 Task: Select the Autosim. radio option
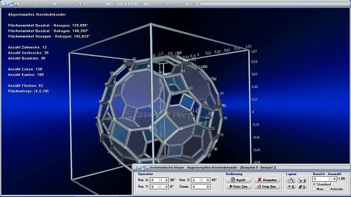[335, 189]
